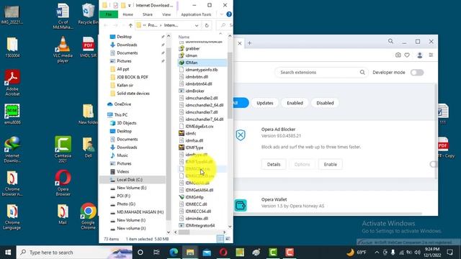461x259 pixels.
Task: Open the Cv of Md.Maha Word document
Action: pos(63,16)
